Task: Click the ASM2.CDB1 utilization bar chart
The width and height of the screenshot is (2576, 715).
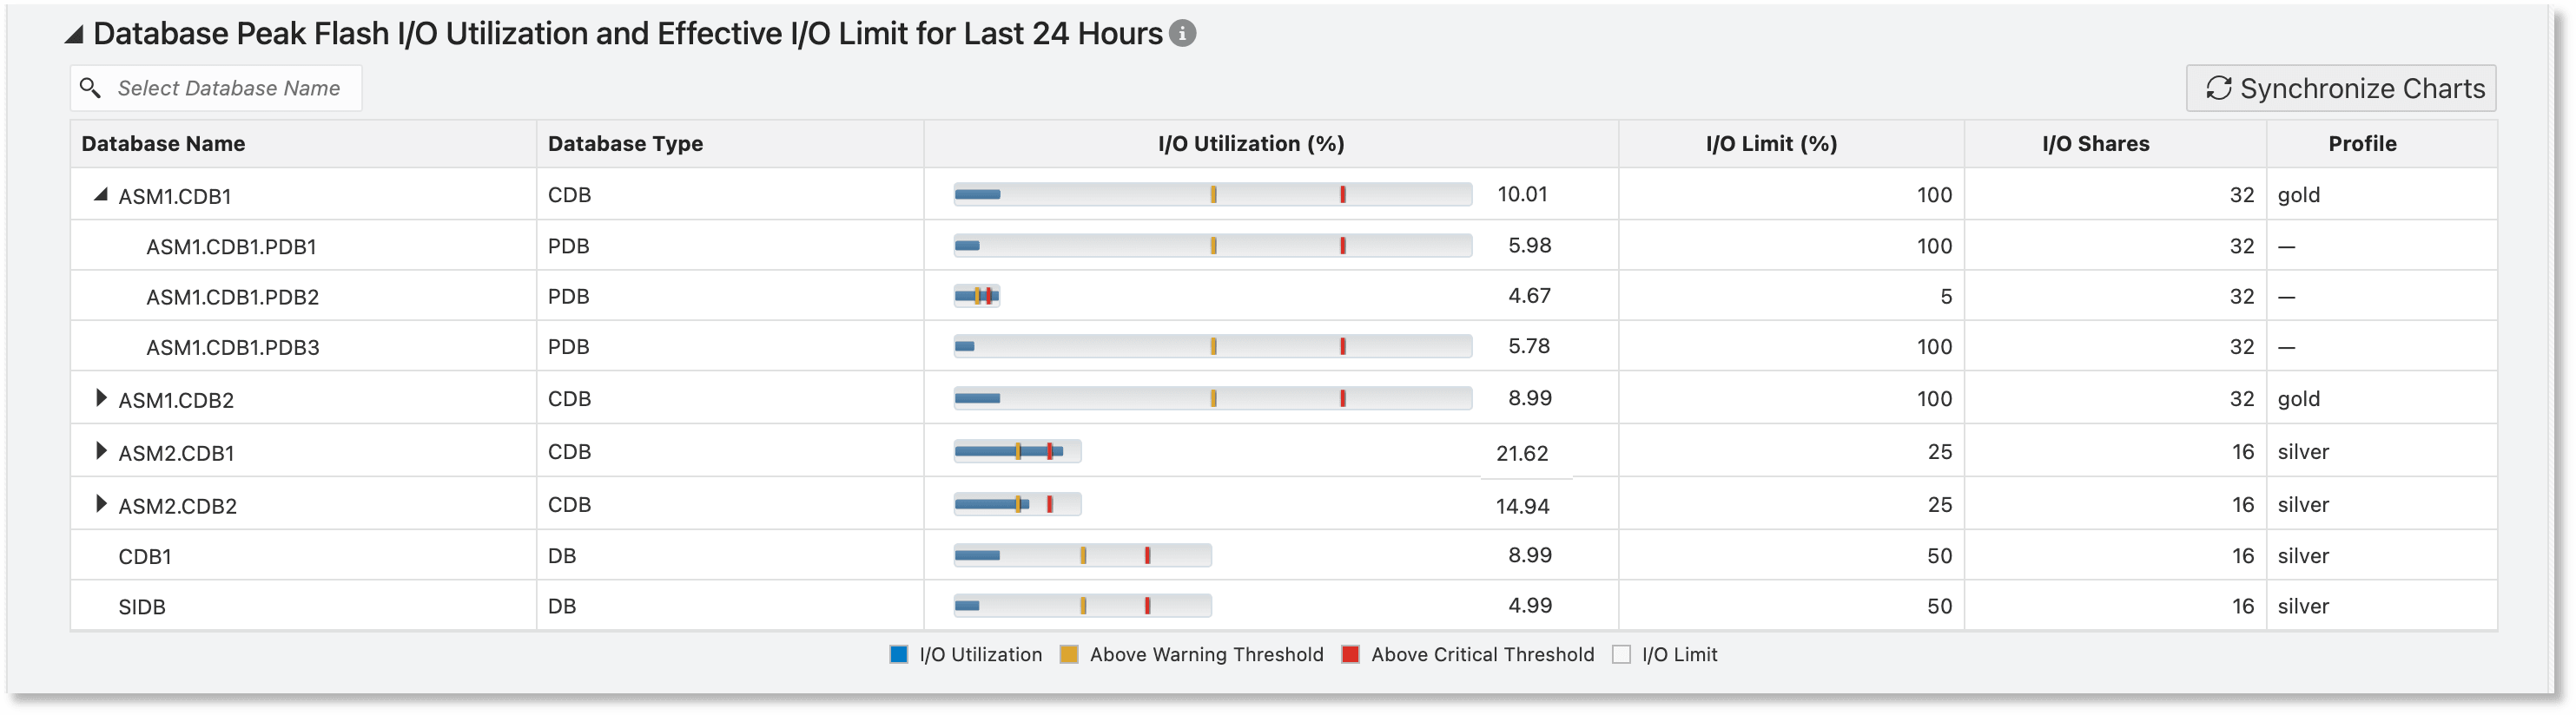Action: point(1017,451)
